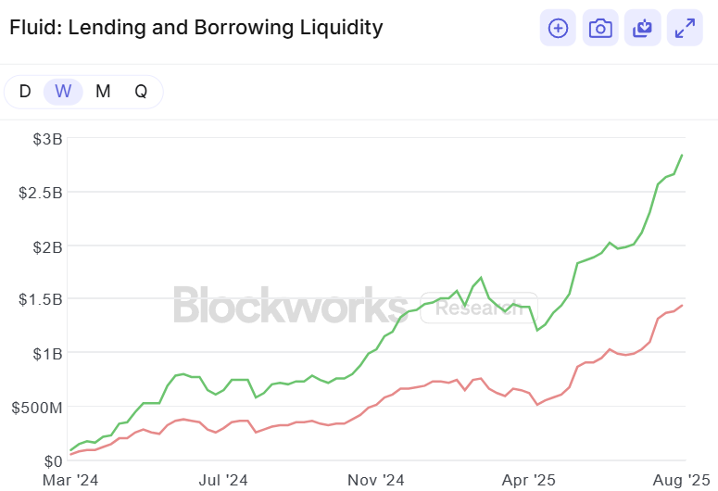Click the $500M y-axis label
Screen dimensions: 718x491
(35, 407)
